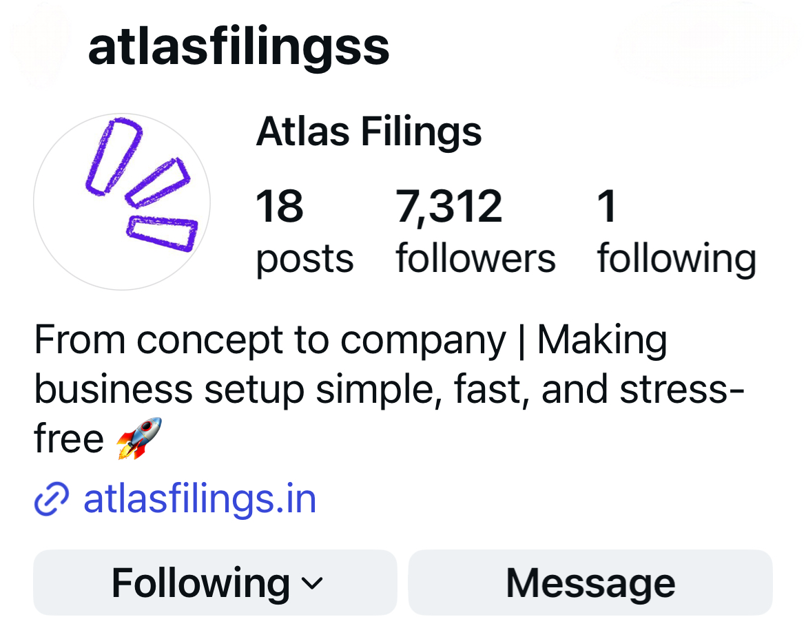Open a chat with the Message button
Viewport: 806px width, 639px height.
[x=590, y=583]
